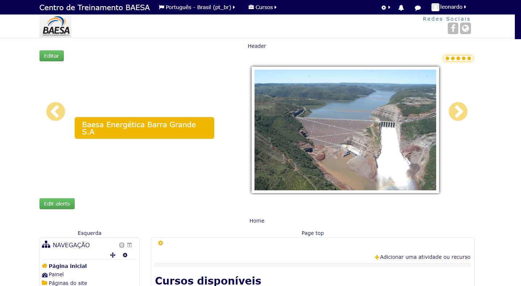Open the notifications bell icon
The height and width of the screenshot is (286, 521).
pyautogui.click(x=401, y=8)
